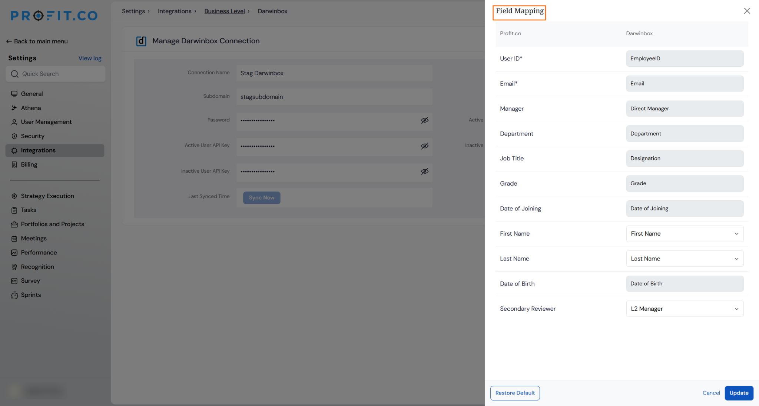Open the View log link

click(90, 58)
